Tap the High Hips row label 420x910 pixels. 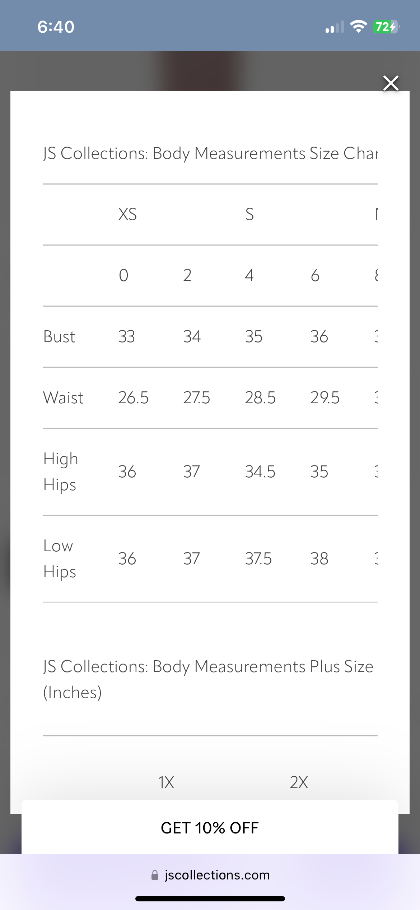point(60,472)
